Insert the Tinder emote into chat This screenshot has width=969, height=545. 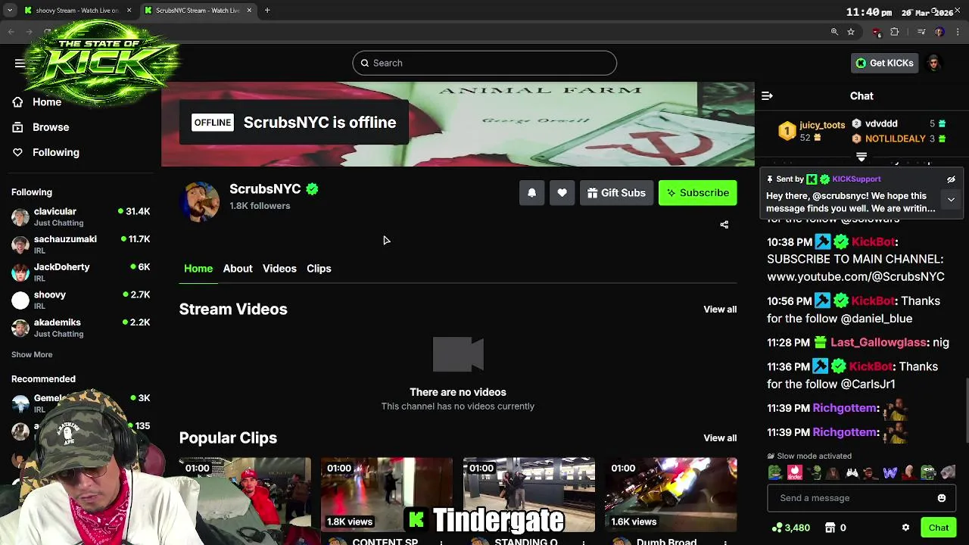[x=794, y=473]
